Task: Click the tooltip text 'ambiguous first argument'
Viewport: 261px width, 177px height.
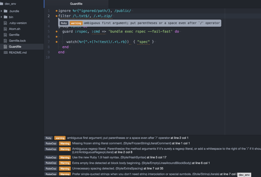Action: coord(106,23)
